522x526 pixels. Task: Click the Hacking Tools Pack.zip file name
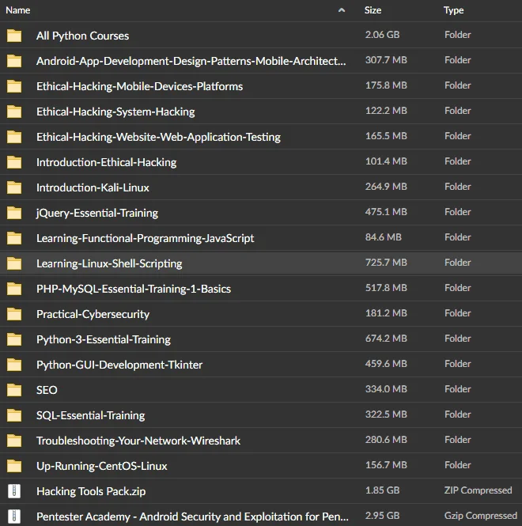pos(91,491)
